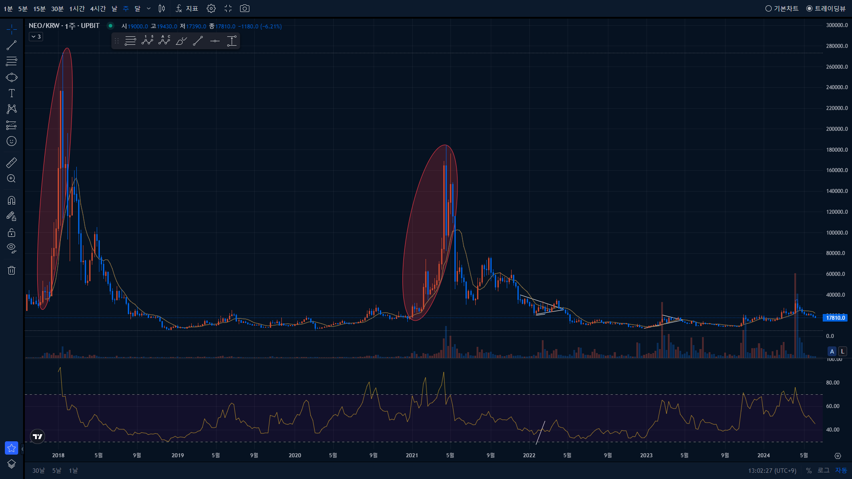Toggle log scale L button
The width and height of the screenshot is (852, 479).
point(843,351)
